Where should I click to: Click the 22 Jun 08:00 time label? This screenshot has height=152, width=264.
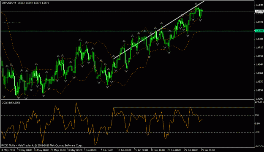174,150
